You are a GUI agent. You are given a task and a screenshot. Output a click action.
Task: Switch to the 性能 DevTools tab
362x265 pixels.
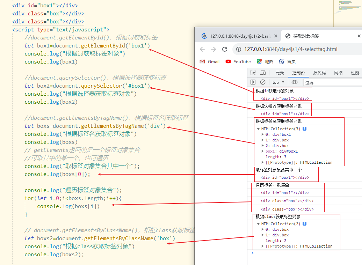click(x=355, y=73)
